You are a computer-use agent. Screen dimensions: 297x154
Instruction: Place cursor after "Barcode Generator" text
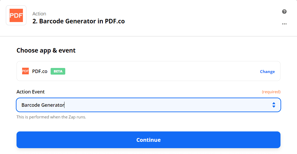[65, 105]
